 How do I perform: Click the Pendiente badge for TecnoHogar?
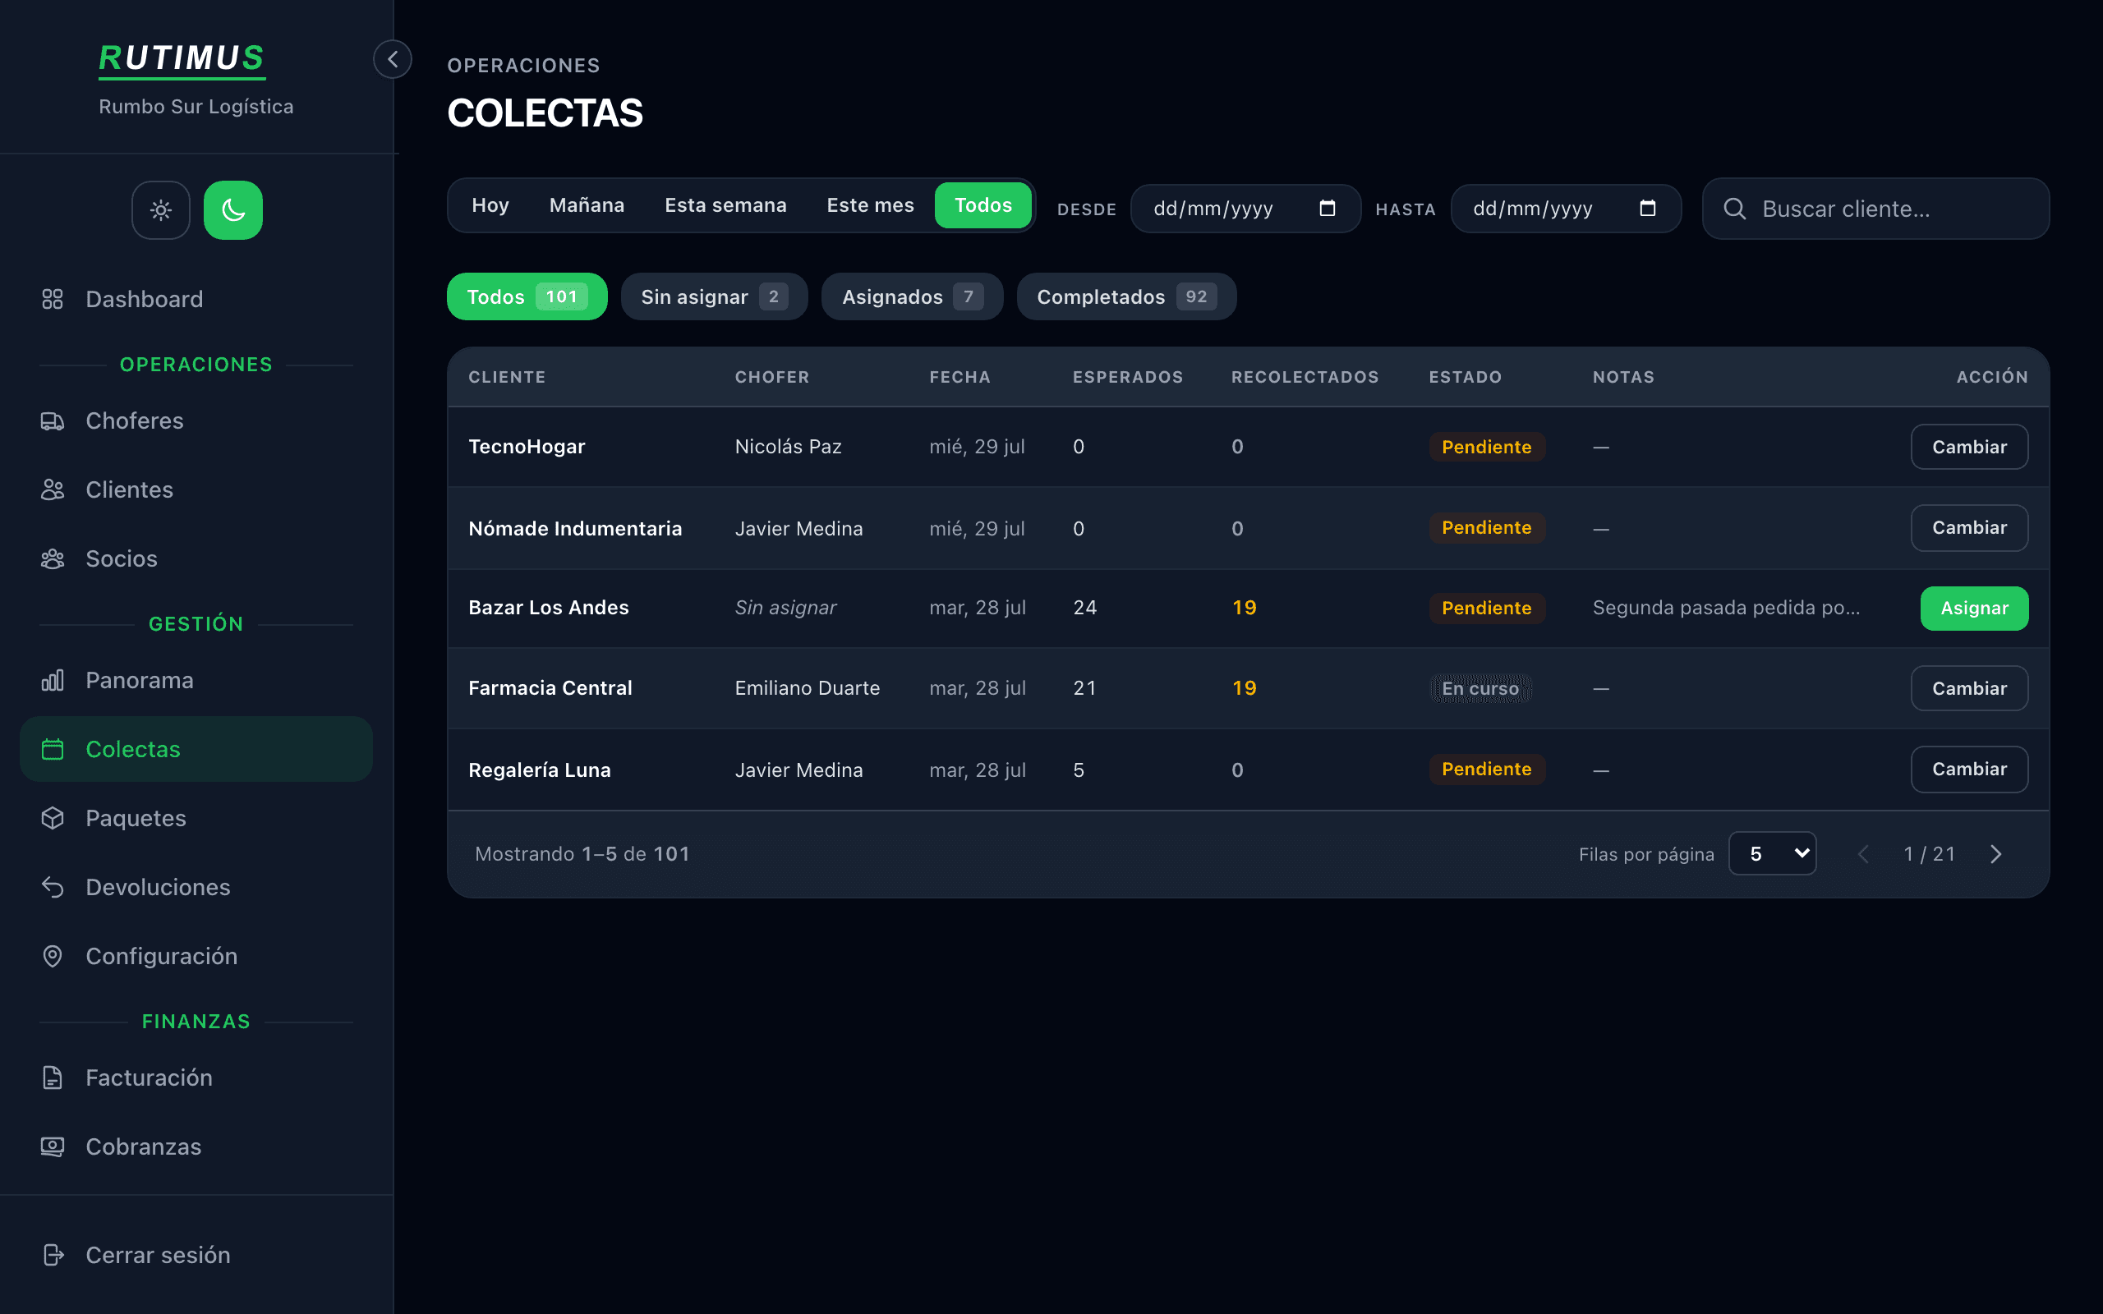coord(1487,447)
